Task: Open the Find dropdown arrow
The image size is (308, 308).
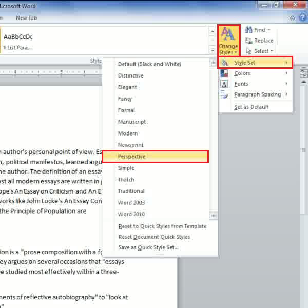Action: 269,30
